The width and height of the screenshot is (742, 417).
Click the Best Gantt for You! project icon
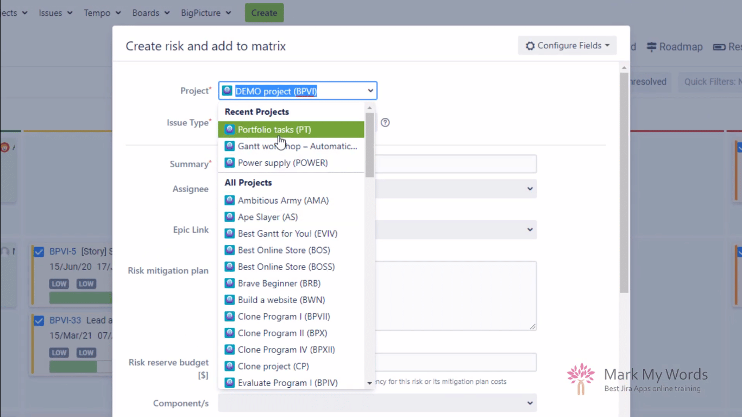pyautogui.click(x=230, y=233)
